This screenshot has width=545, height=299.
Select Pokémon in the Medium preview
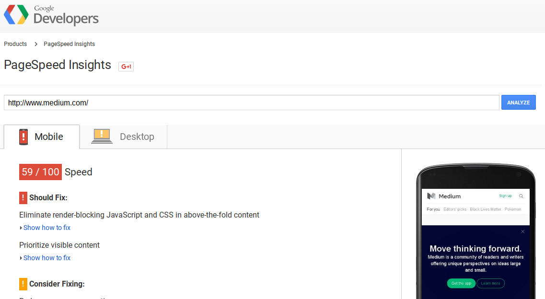(513, 209)
